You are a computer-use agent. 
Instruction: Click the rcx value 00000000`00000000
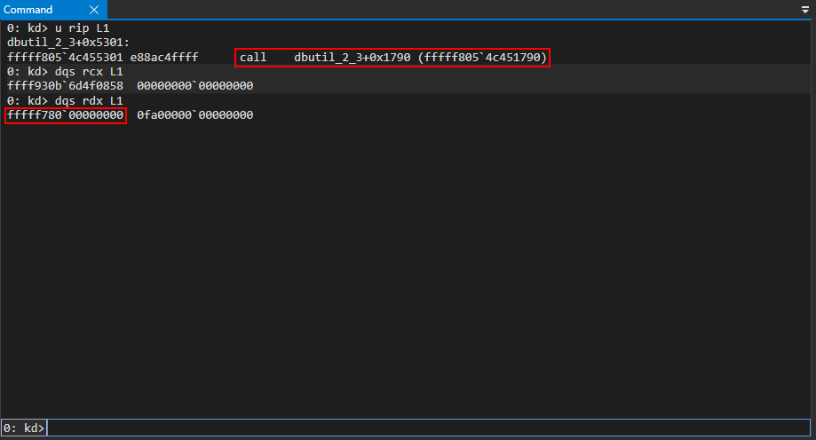click(x=195, y=86)
